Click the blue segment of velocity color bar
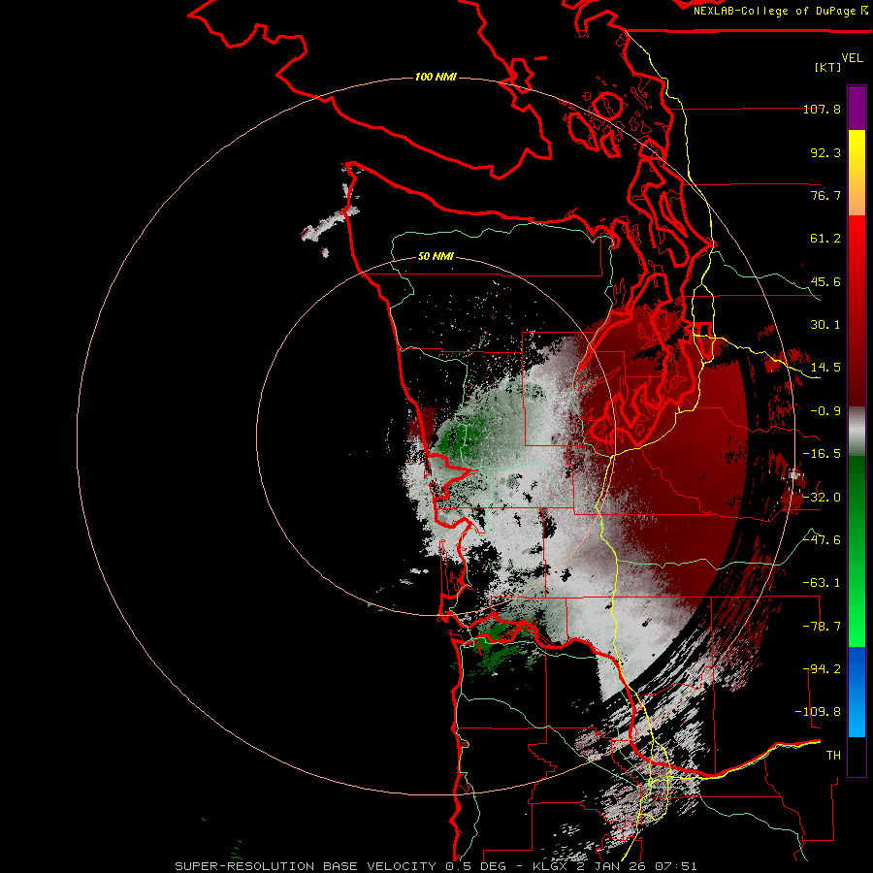The width and height of the screenshot is (873, 873). click(857, 692)
